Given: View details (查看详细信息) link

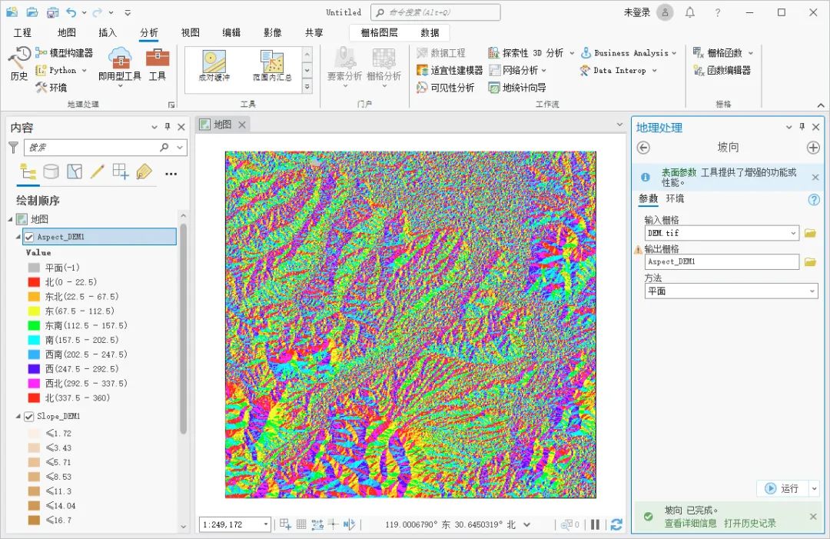Looking at the screenshot, I should click(690, 523).
